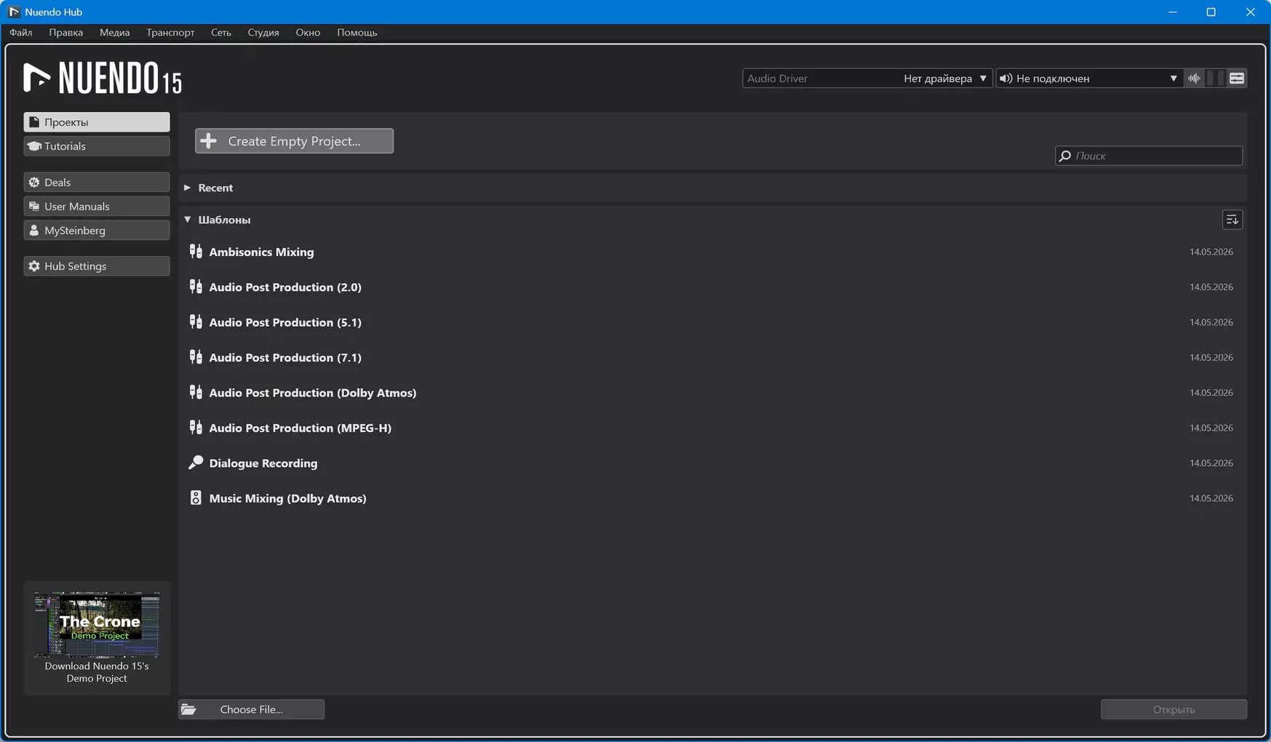Click the Audio Post Production (7.1) template icon
The width and height of the screenshot is (1271, 742).
point(196,357)
